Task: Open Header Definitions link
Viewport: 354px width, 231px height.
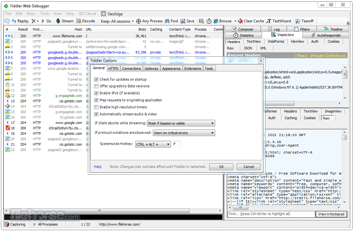Action: coord(328,56)
